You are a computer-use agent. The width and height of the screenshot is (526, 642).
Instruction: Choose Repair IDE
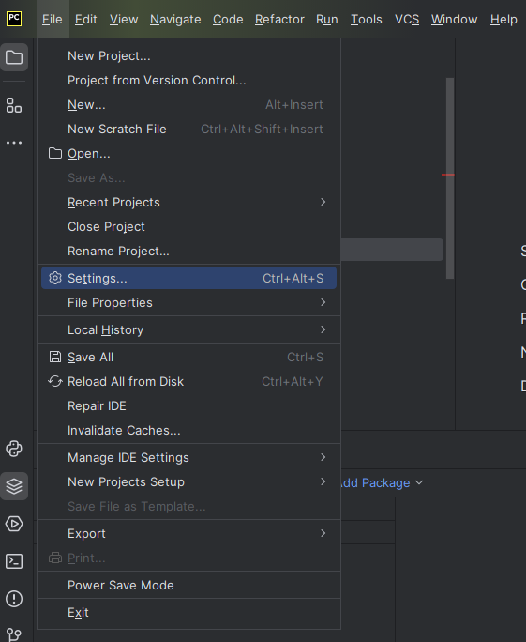189,405
